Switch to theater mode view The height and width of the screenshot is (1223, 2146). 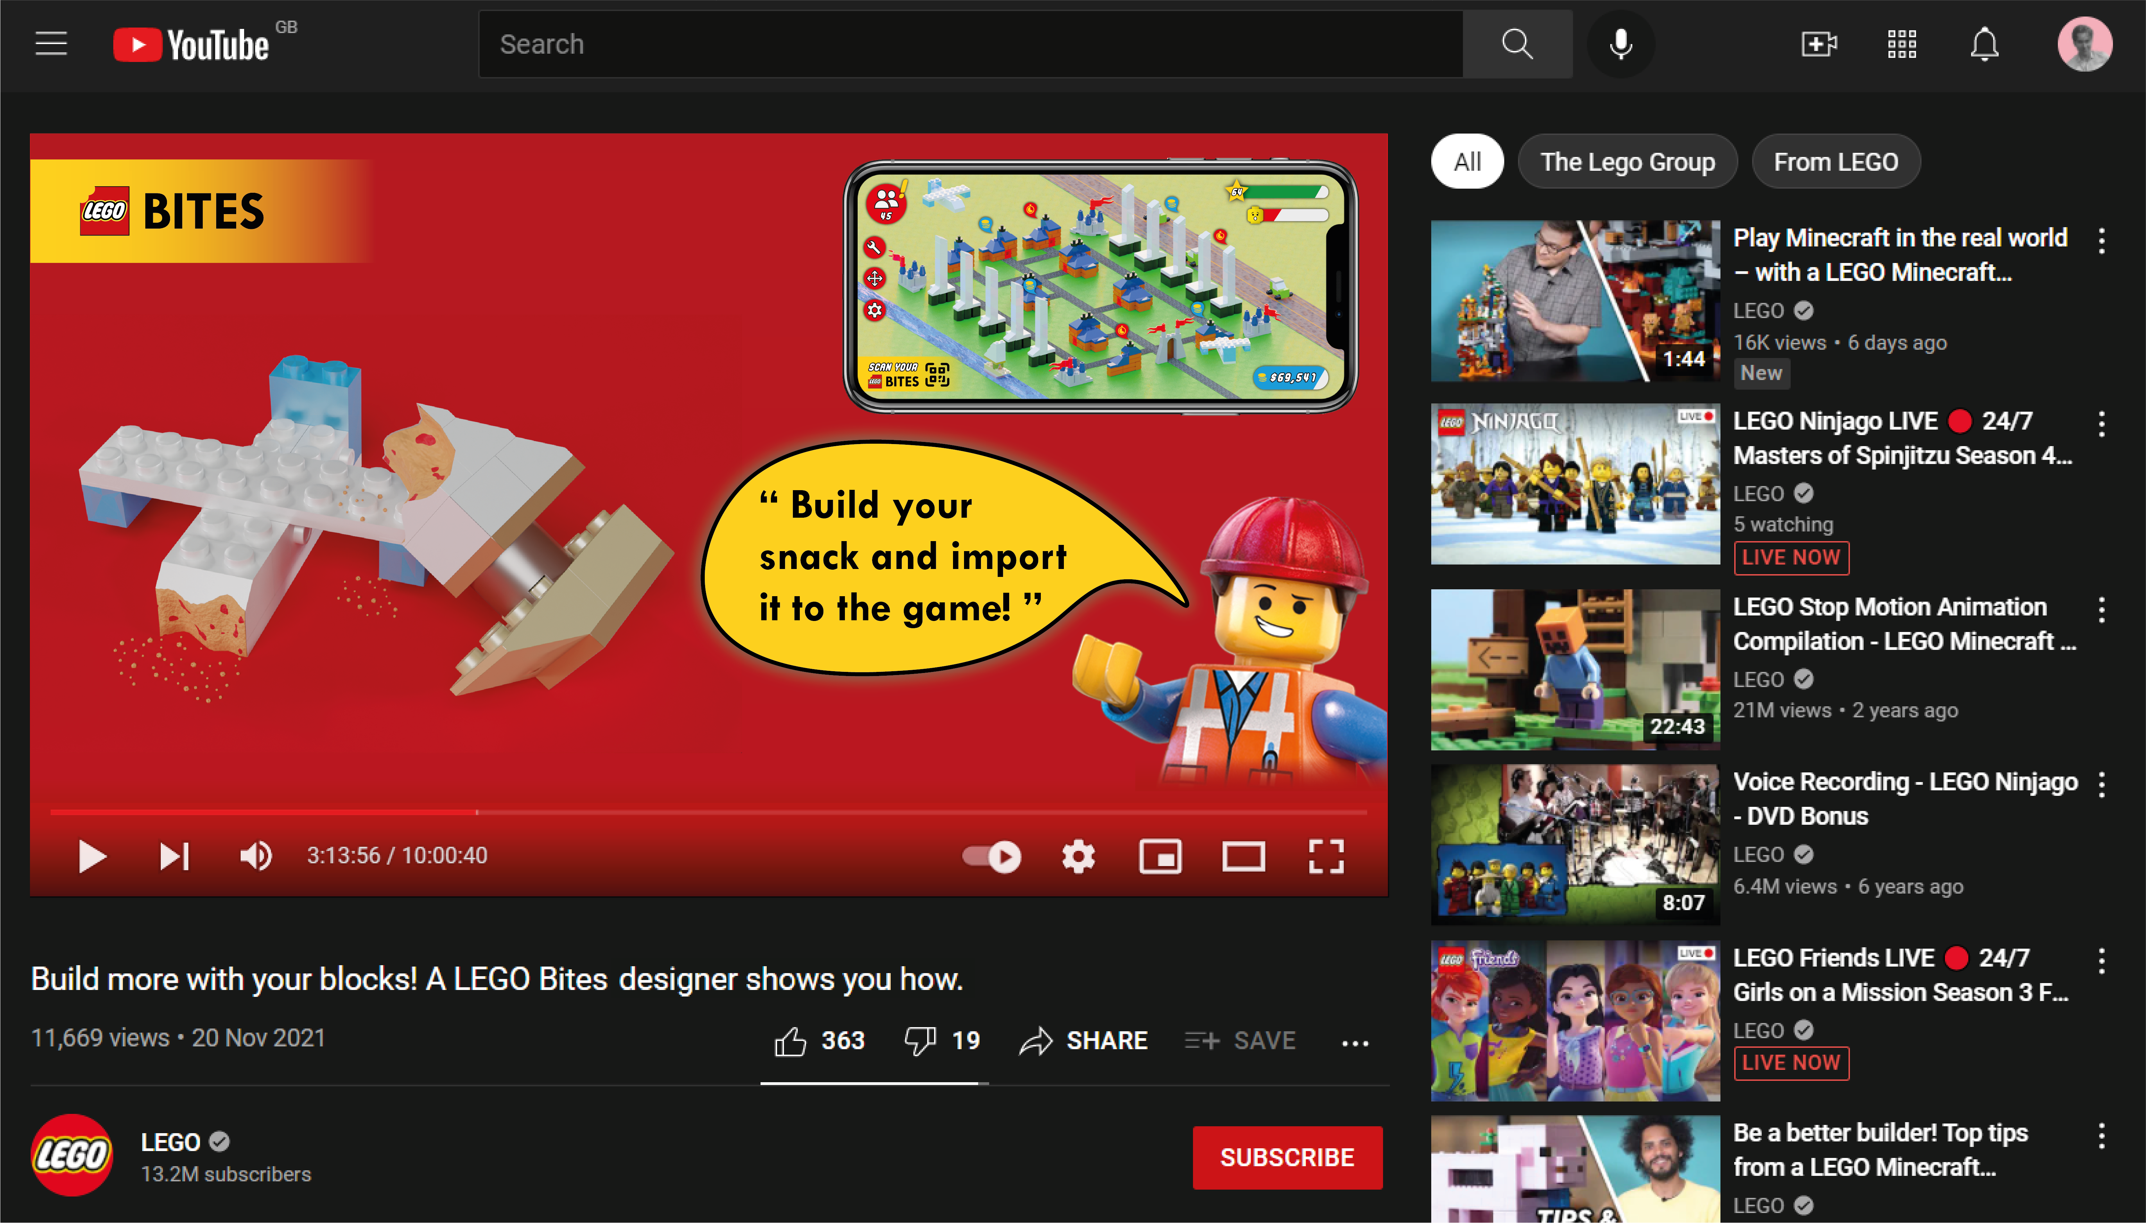tap(1243, 856)
